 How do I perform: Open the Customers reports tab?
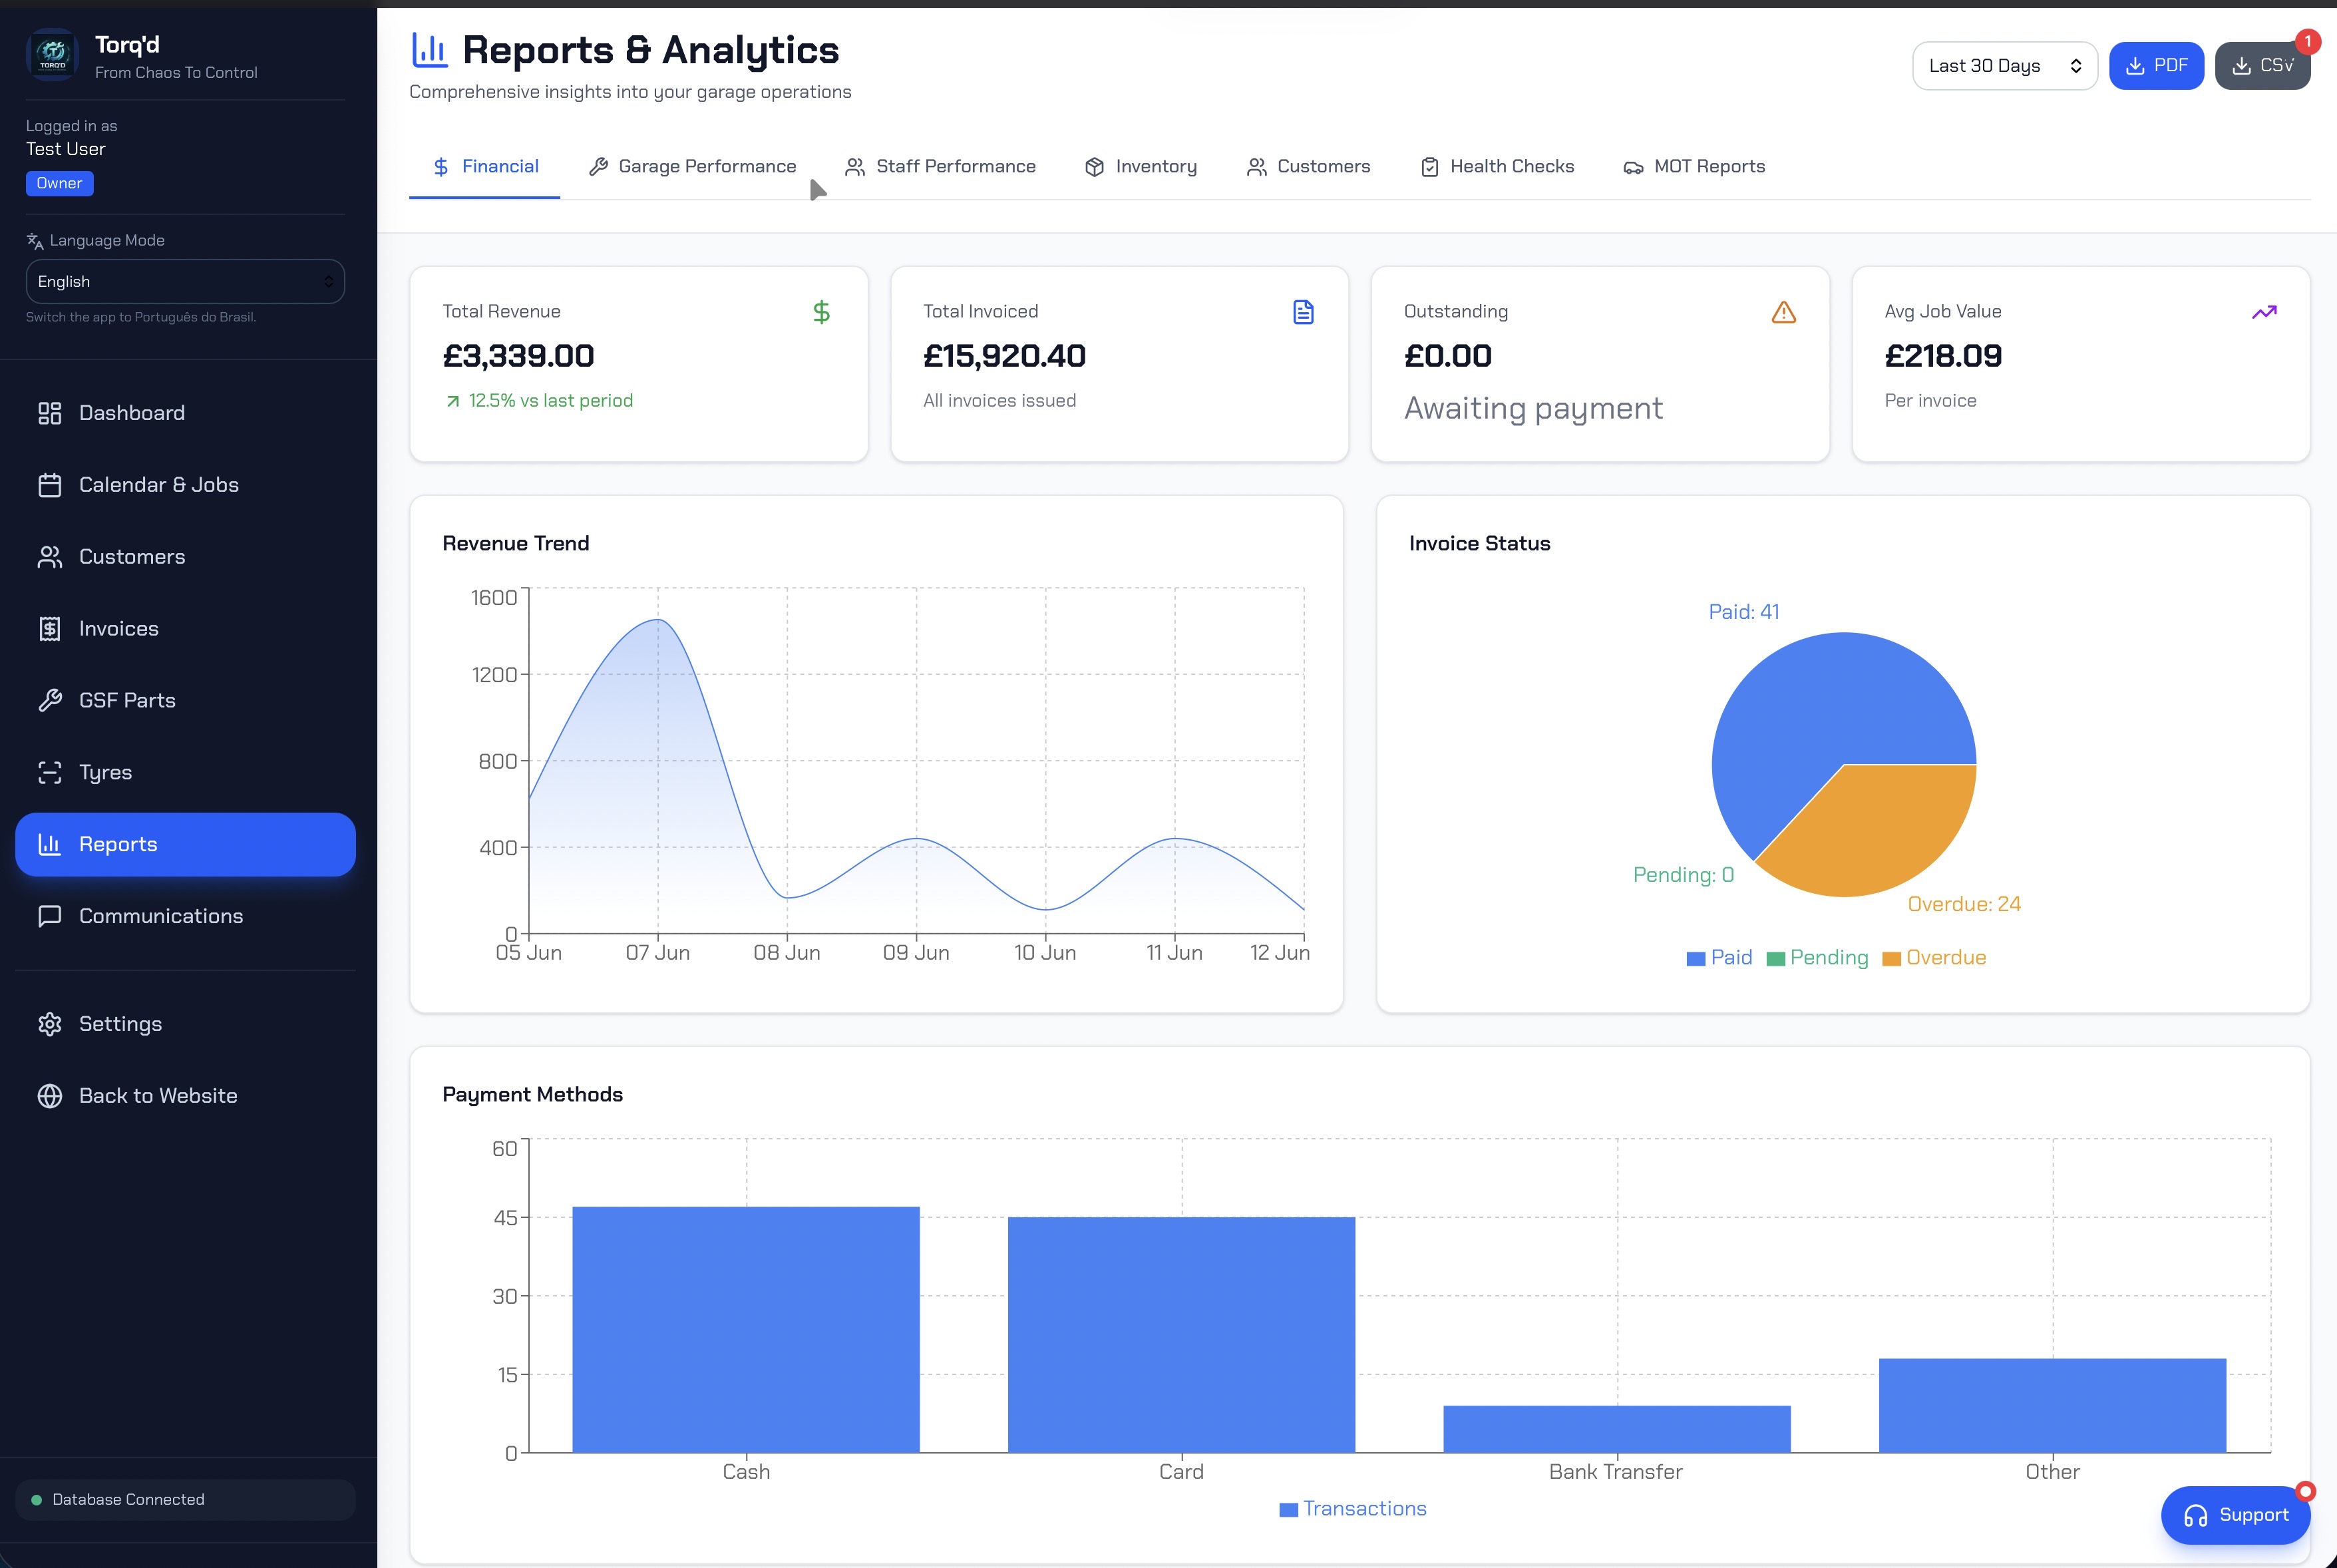click(x=1308, y=167)
